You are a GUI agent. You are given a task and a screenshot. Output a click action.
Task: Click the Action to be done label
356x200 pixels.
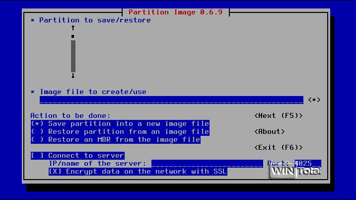click(71, 115)
